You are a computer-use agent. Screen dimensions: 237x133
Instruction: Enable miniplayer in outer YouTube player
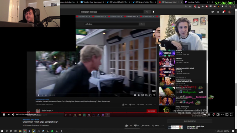(218, 115)
